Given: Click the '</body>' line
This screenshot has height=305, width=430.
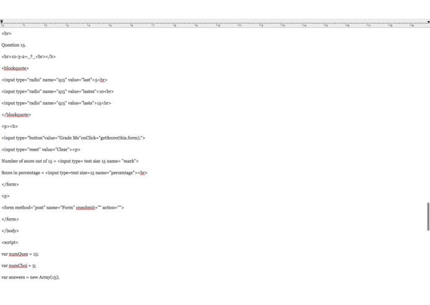Looking at the screenshot, I should point(10,231).
